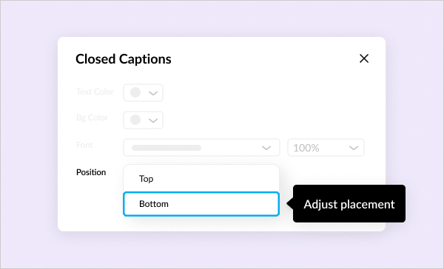Click the Font label
Image resolution: width=444 pixels, height=269 pixels.
tap(84, 145)
